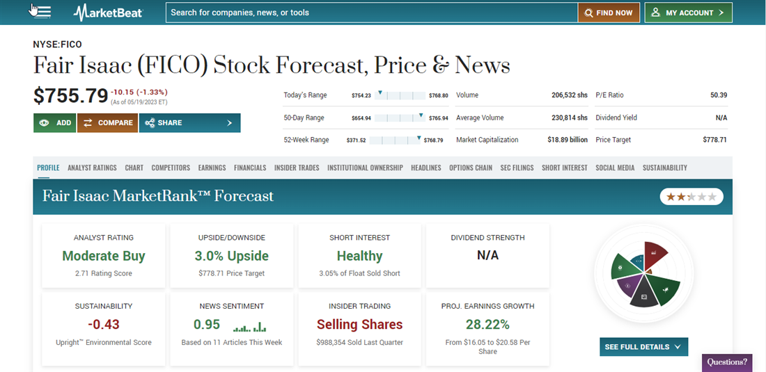Screen dimensions: 766x372
Task: Open the Questions? chat button
Action: click(727, 362)
